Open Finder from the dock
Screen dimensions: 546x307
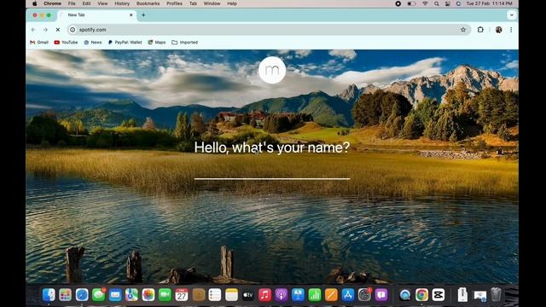coord(49,295)
